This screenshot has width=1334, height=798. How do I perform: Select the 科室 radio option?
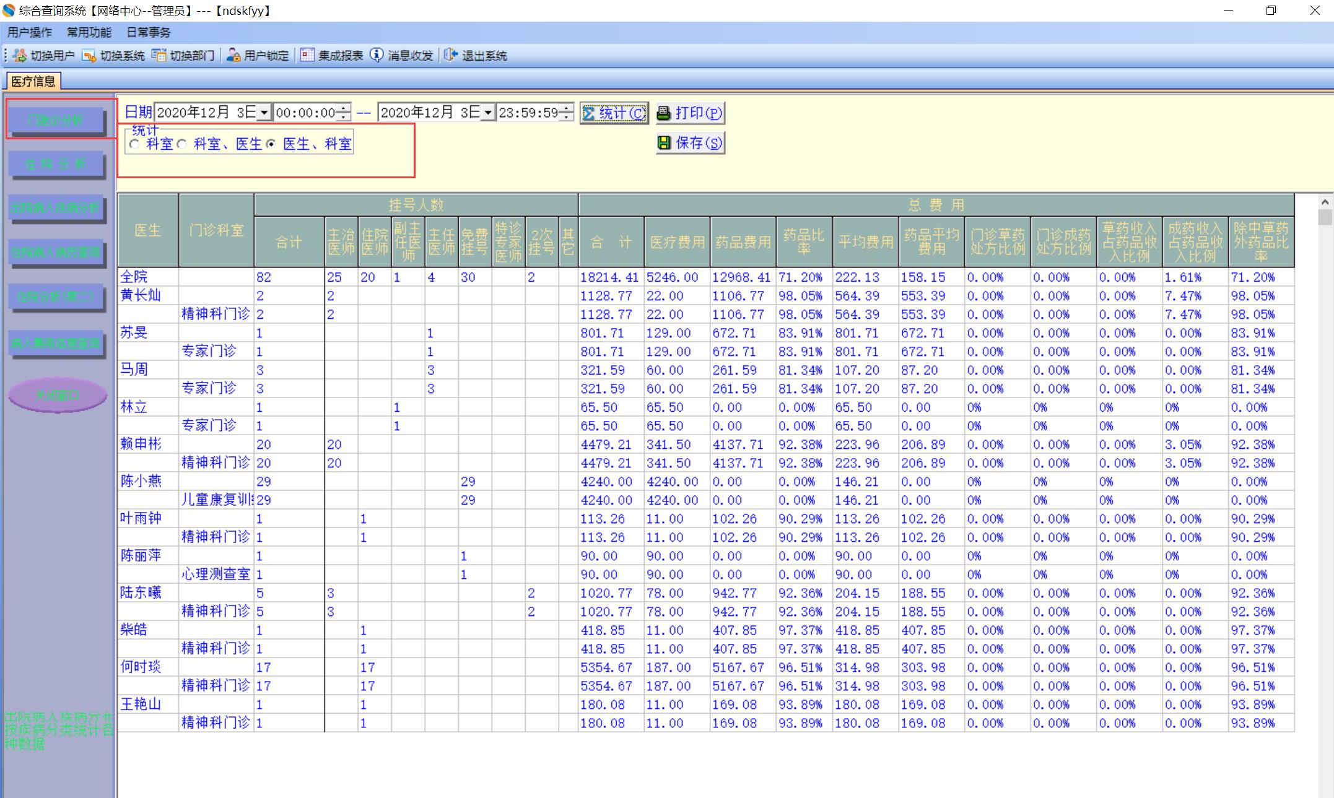[135, 144]
